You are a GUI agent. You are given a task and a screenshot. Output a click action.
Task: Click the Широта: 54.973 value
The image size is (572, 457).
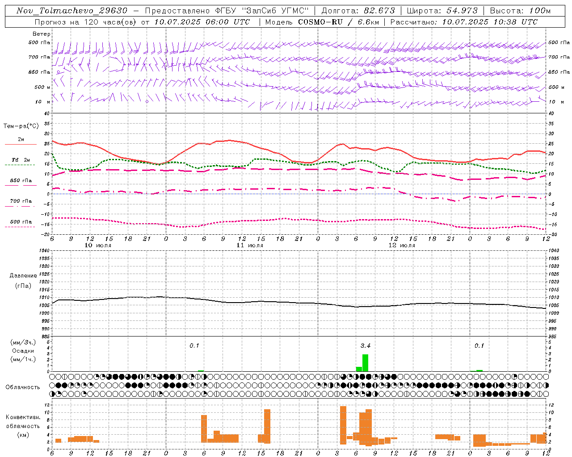tap(442, 11)
